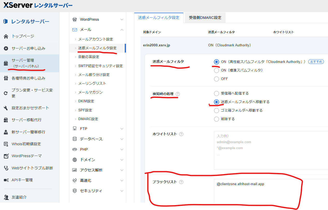
Task: Click the key icon beside APIキー管理
Action: (6, 180)
